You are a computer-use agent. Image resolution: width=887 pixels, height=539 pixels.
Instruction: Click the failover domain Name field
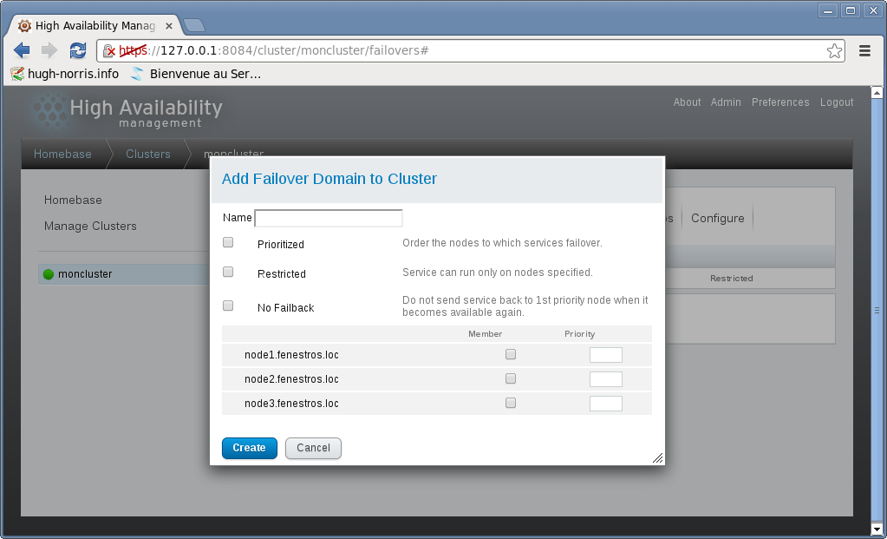pos(329,218)
